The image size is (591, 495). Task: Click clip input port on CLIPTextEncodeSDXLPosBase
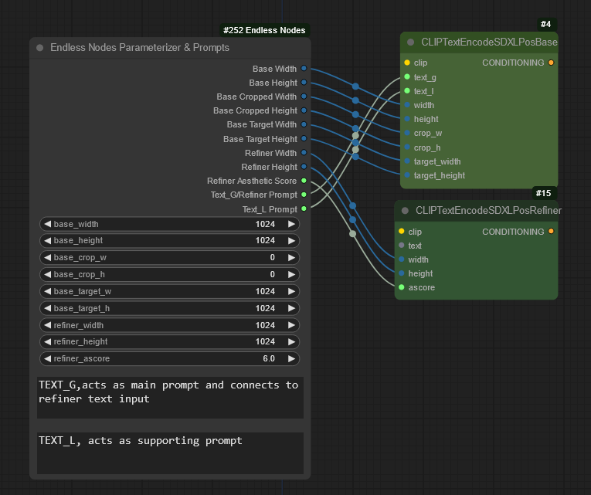click(407, 63)
